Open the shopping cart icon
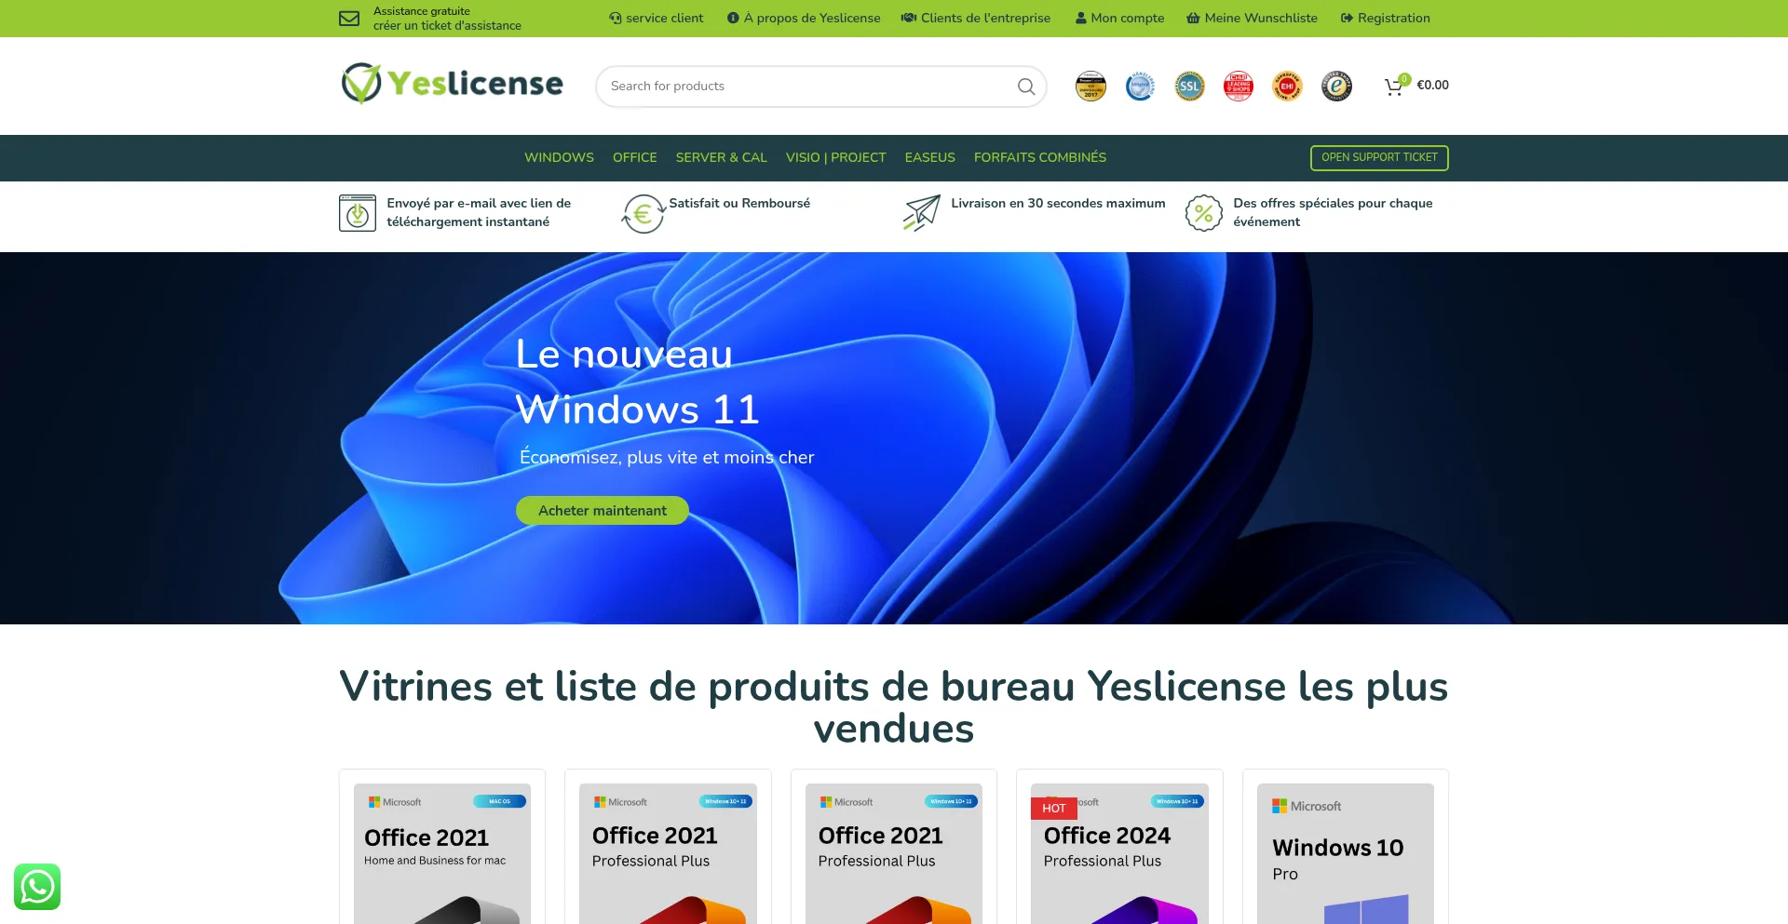1788x924 pixels. [1394, 87]
